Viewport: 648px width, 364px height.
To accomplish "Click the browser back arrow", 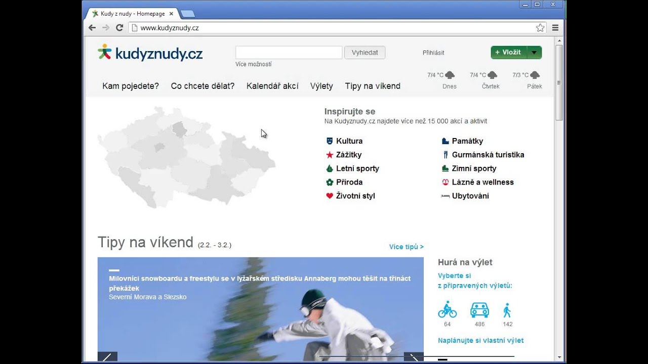I will click(x=92, y=28).
